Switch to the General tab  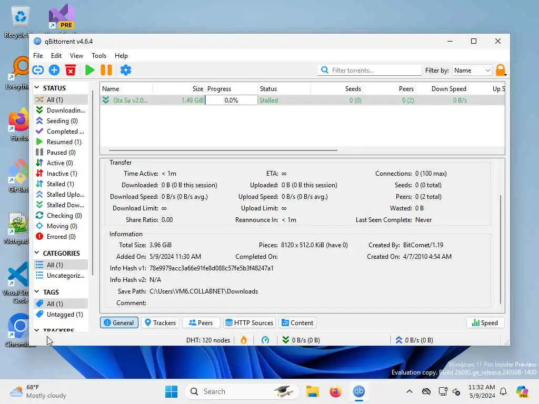click(x=119, y=322)
